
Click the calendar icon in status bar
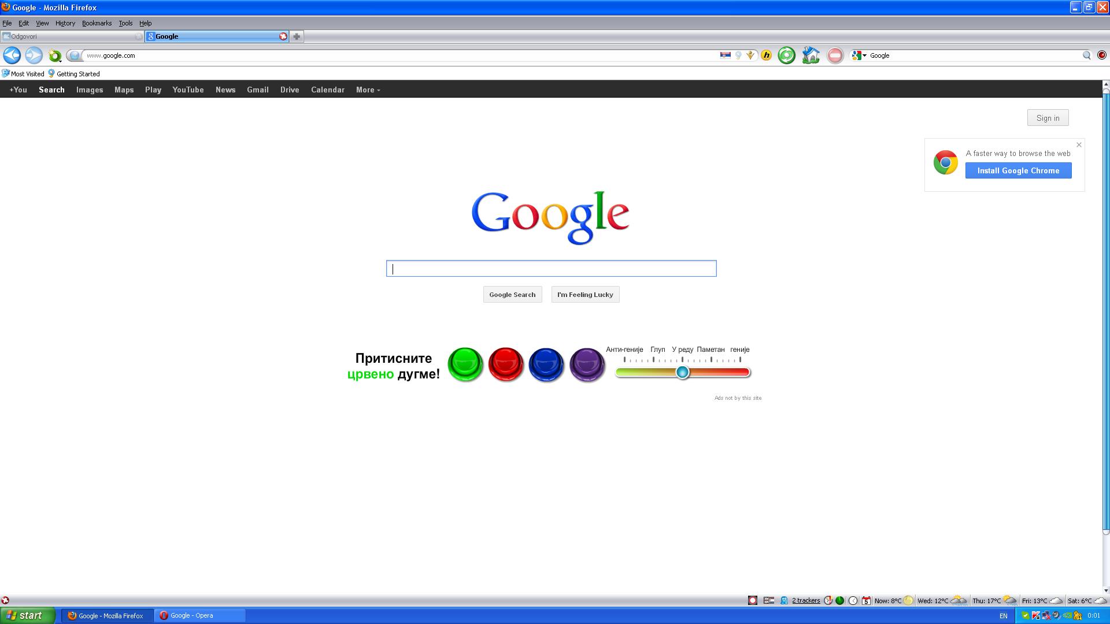point(866,600)
